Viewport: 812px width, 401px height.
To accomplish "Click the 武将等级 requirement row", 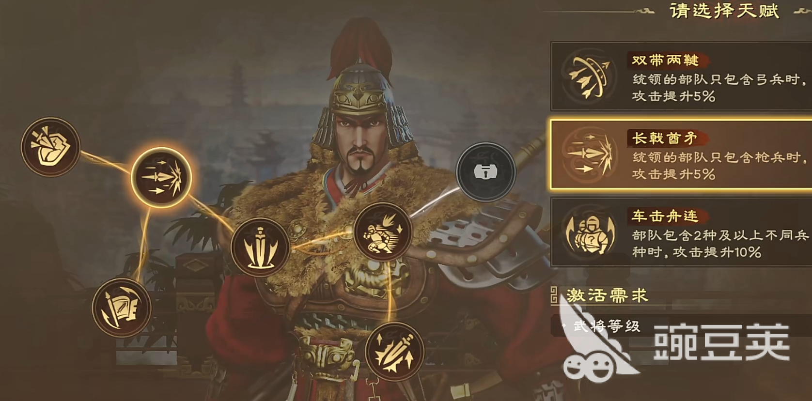I will 681,326.
